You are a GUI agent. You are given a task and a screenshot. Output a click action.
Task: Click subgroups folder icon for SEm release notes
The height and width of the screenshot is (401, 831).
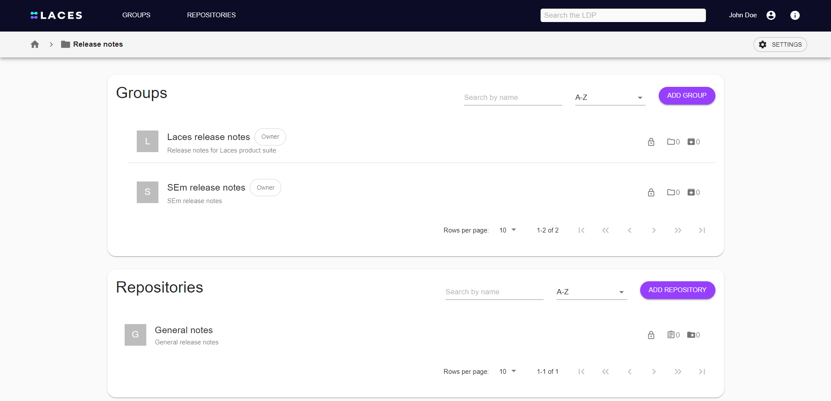(x=671, y=192)
